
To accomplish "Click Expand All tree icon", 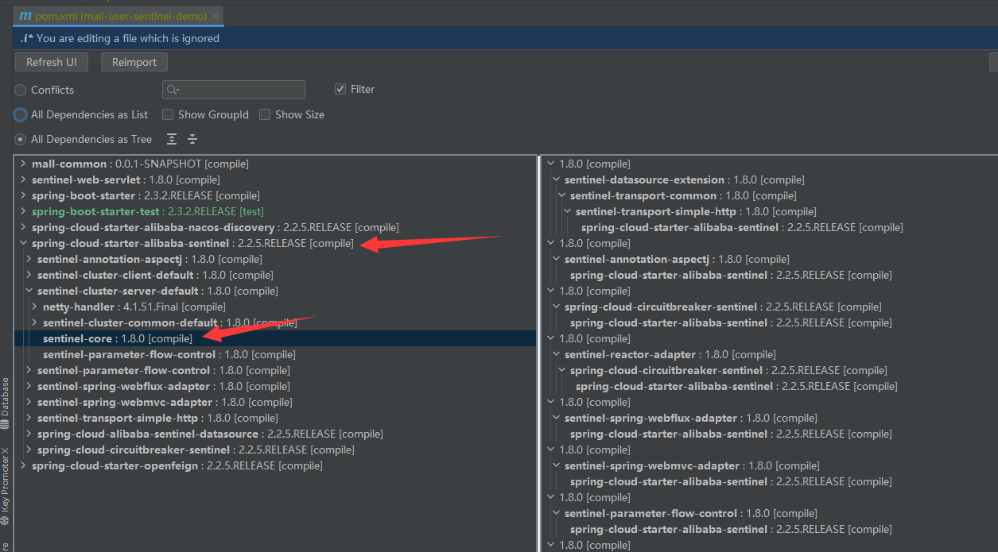I will 172,139.
